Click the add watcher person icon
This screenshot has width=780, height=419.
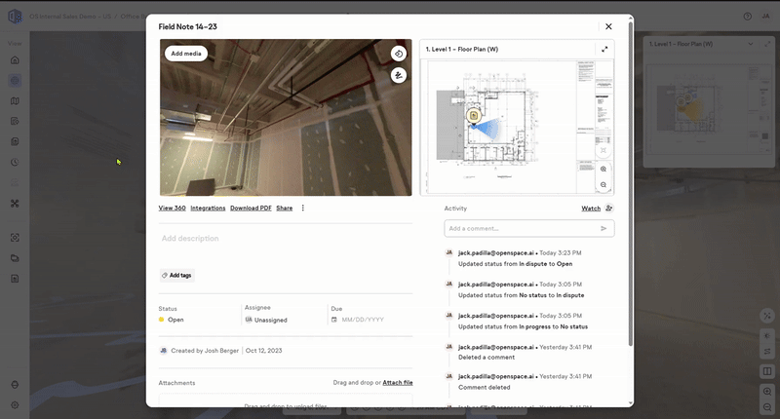coord(608,209)
